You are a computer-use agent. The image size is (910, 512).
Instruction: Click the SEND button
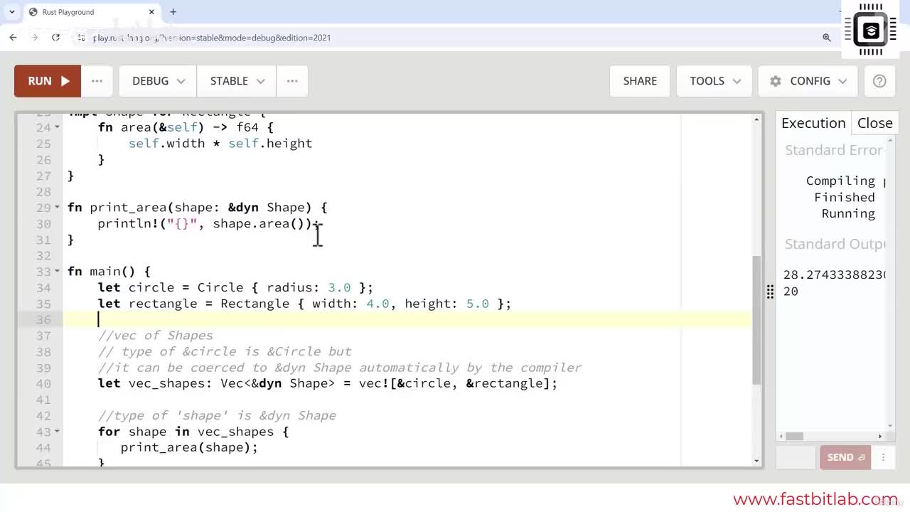tap(845, 458)
